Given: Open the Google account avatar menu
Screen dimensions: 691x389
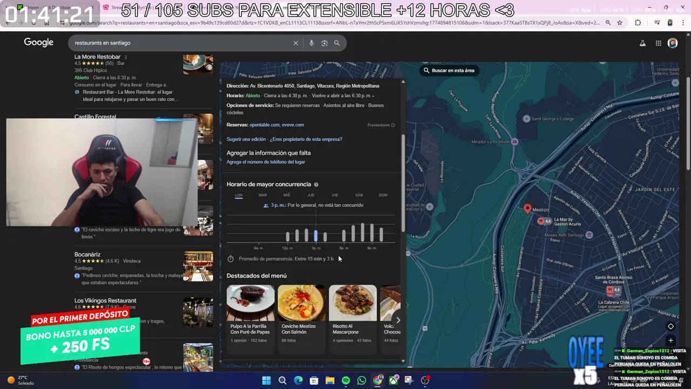Looking at the screenshot, I should (673, 43).
